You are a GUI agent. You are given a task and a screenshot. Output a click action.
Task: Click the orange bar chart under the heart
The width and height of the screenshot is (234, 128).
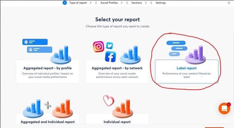[122, 109]
